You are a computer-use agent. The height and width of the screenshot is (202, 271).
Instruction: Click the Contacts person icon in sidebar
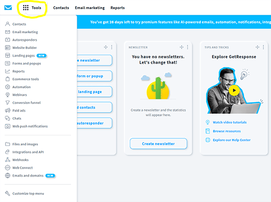pos(8,24)
